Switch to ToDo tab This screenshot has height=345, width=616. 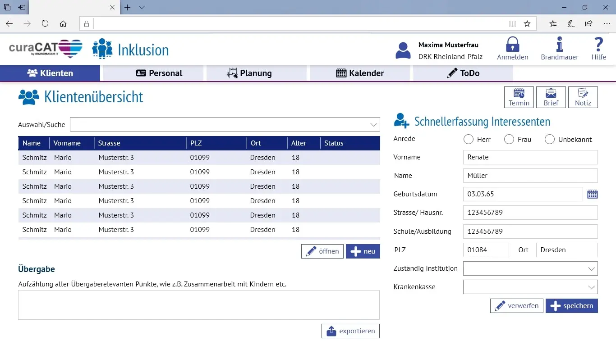pos(463,73)
